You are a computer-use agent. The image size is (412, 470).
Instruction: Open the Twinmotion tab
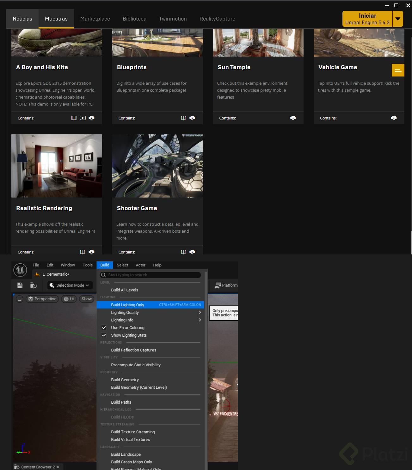click(173, 19)
